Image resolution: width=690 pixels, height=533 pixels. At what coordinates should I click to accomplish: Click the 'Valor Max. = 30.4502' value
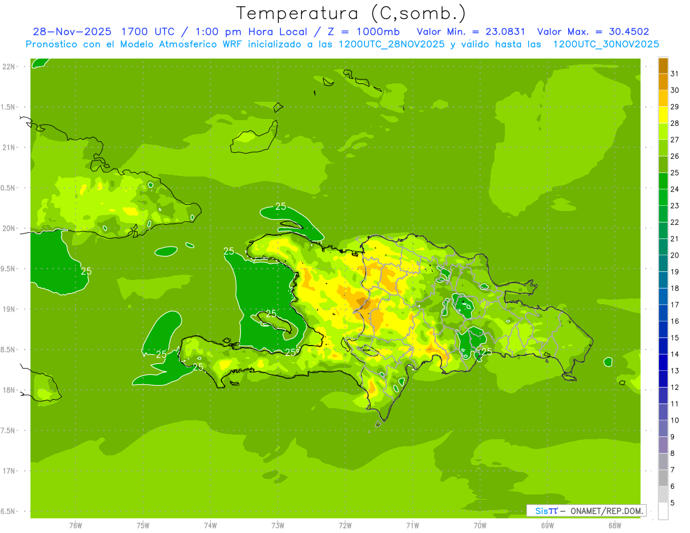click(x=593, y=32)
